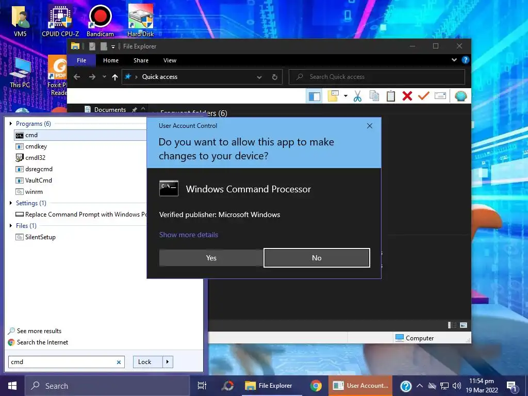Expand the ribbon with the chevron
This screenshot has height=396, width=528.
click(454, 60)
